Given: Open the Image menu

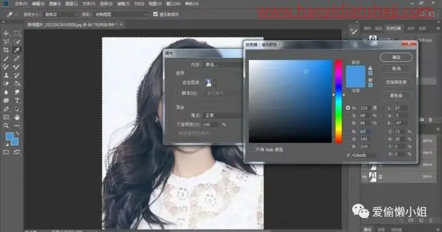Looking at the screenshot, I should click(55, 4).
